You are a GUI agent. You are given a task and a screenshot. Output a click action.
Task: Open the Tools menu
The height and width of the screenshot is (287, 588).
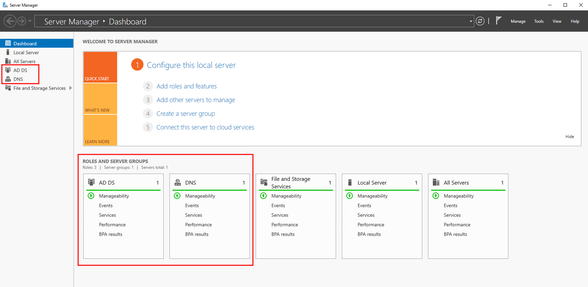pos(539,21)
